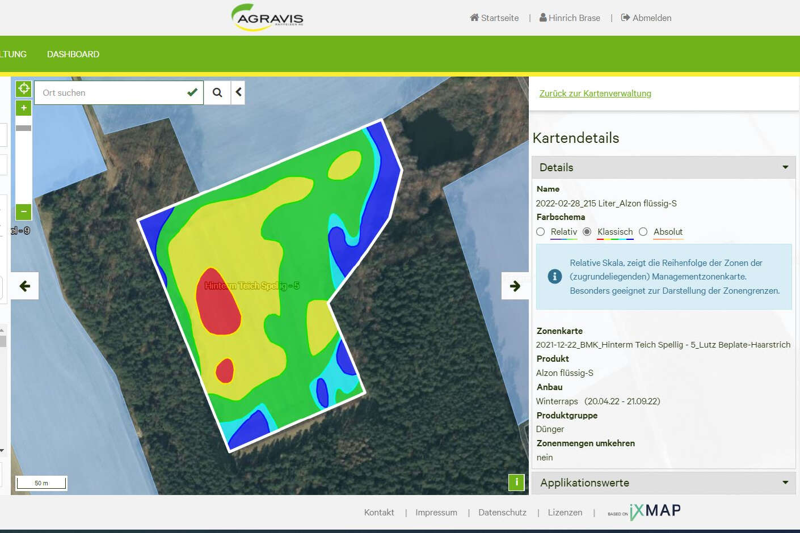Click the Kartendetails heading
This screenshot has width=800, height=533.
pyautogui.click(x=576, y=138)
